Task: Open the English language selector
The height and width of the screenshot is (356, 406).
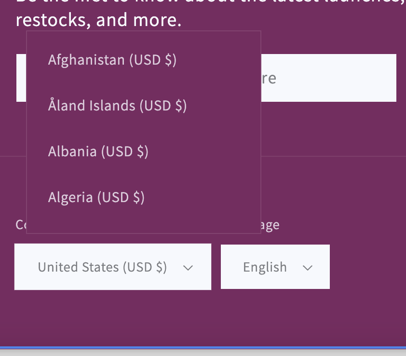Action: 265,267
